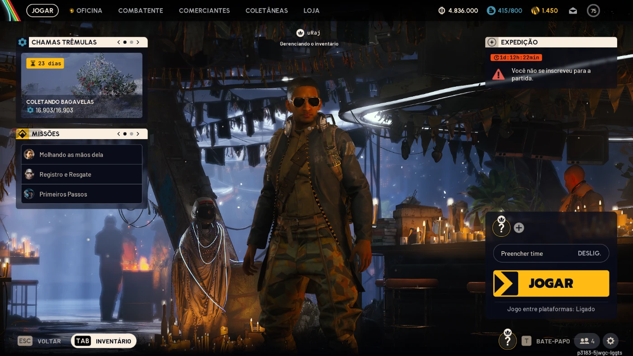The height and width of the screenshot is (356, 633).
Task: Show next Missões page
Action: pos(138,134)
